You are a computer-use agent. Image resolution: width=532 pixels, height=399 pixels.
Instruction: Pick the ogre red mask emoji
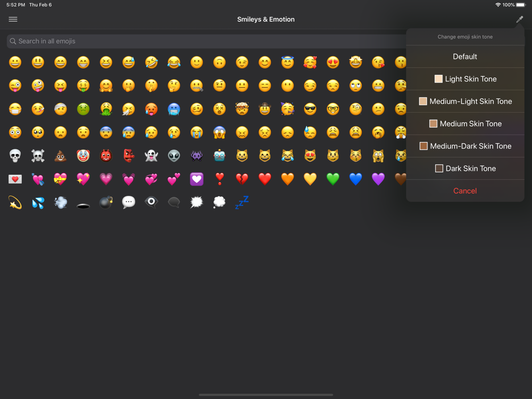coord(106,156)
